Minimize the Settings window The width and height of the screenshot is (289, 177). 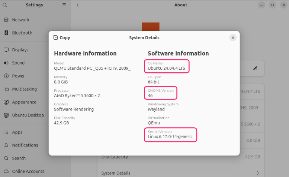[x=261, y=5]
